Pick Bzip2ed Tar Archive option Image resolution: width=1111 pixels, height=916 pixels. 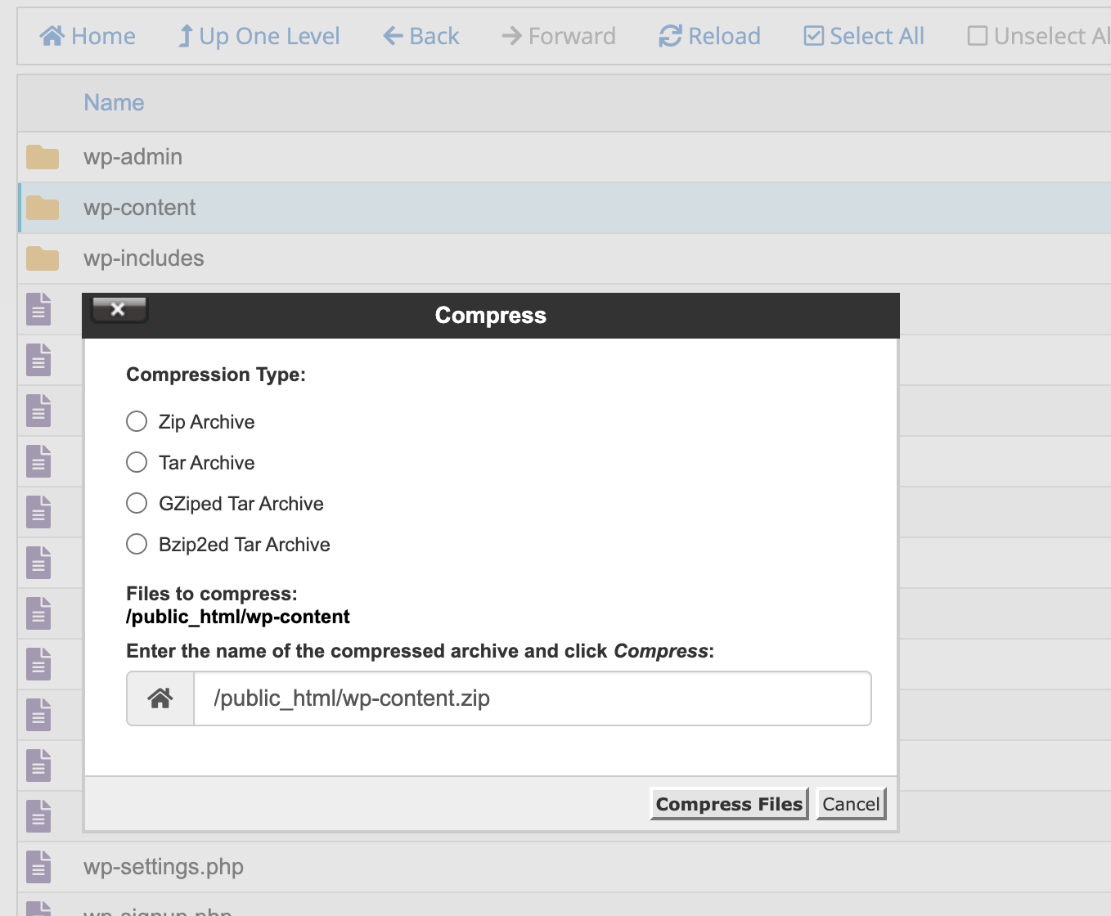(x=137, y=545)
